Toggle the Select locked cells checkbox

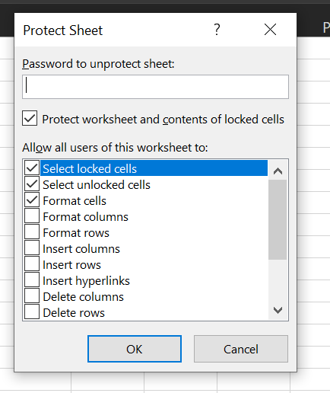32,168
